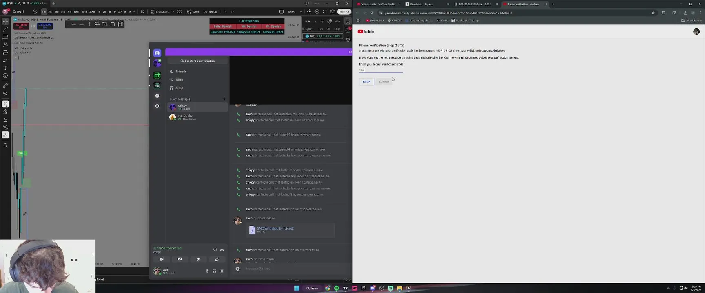Open the YouTube account avatar menu
The image size is (705, 293).
tap(696, 32)
